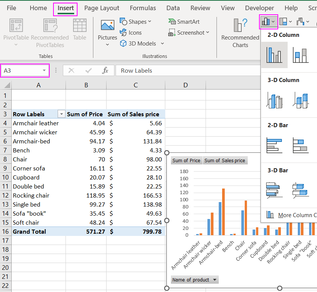Pick the 3-D Clustered Column chart icon
This screenshot has width=317, height=292.
(274, 100)
